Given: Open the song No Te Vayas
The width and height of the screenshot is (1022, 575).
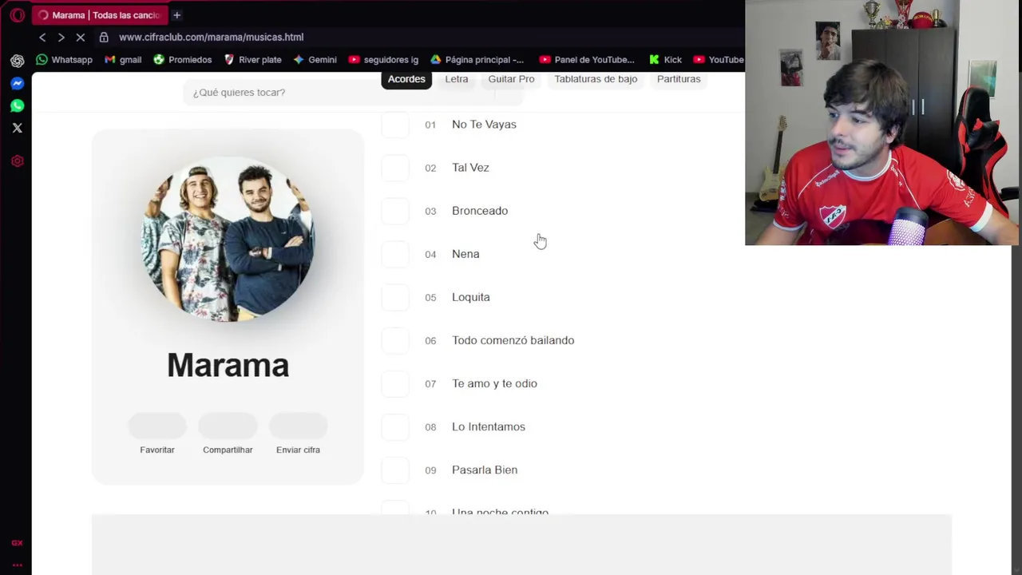Looking at the screenshot, I should click(x=484, y=125).
